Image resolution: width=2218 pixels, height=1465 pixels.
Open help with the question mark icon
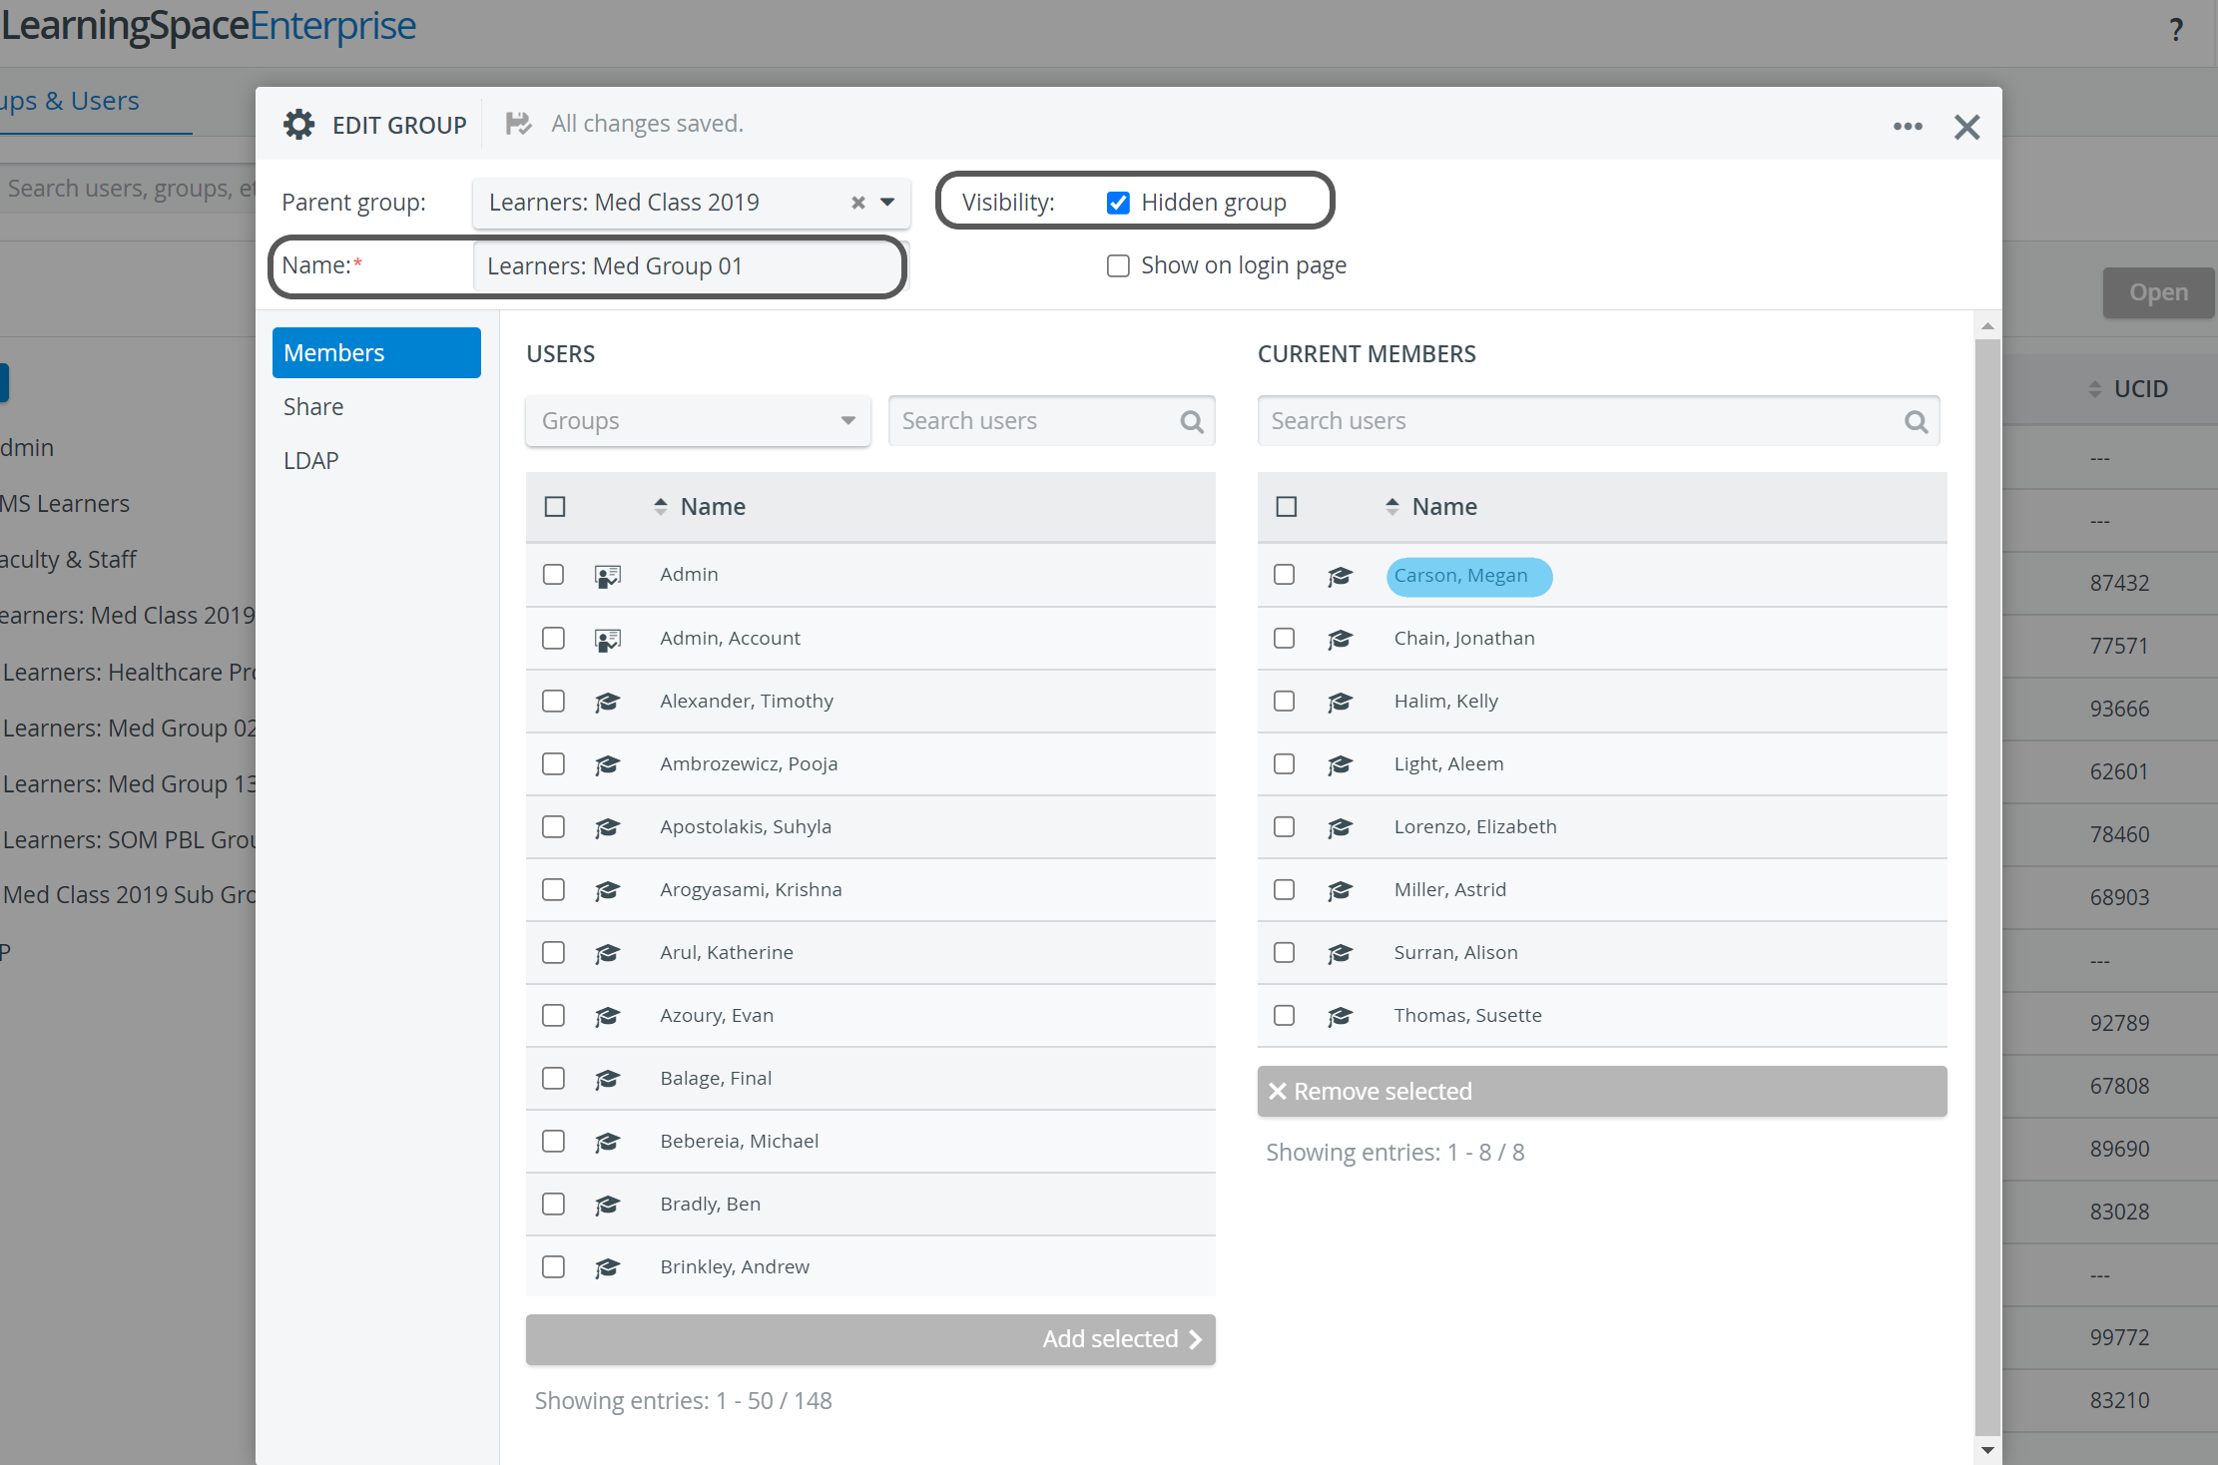[2176, 29]
